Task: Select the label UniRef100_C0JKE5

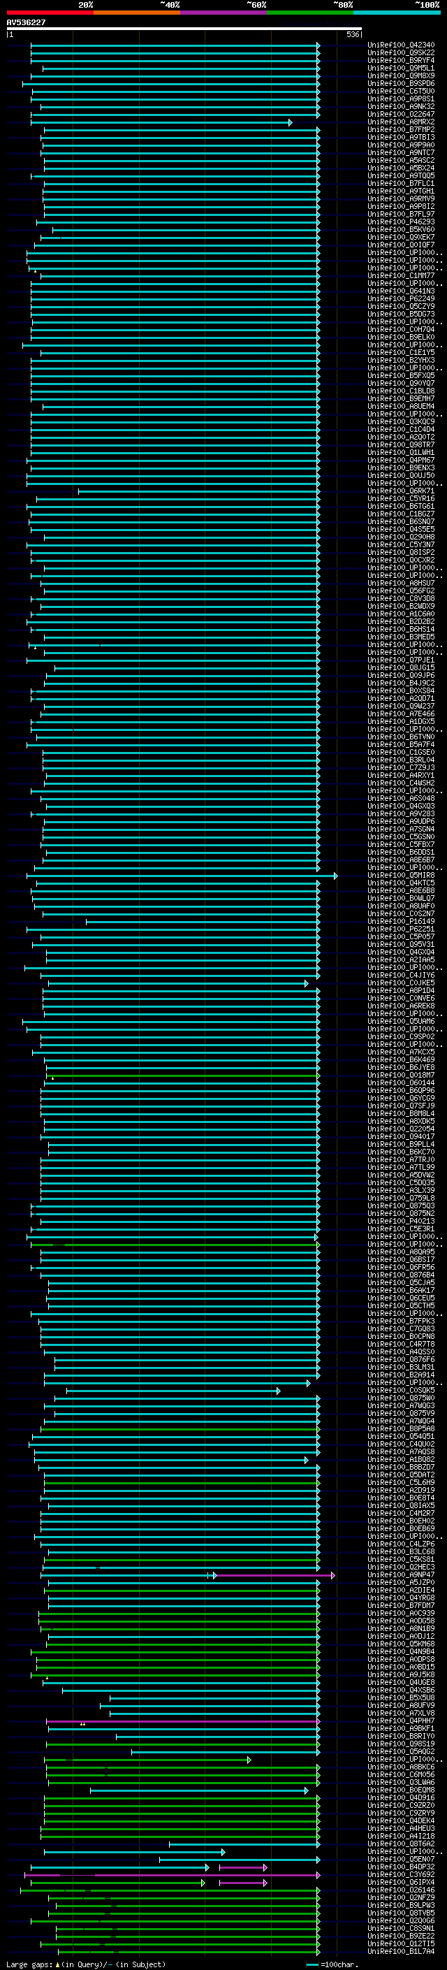Action: tap(400, 983)
